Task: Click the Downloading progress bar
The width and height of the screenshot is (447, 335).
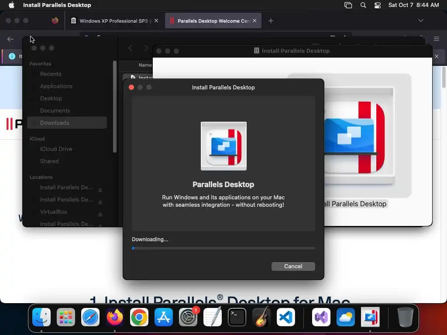Action: click(223, 248)
